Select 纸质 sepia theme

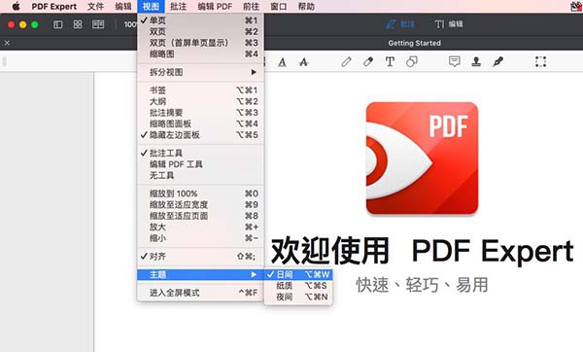coord(298,286)
